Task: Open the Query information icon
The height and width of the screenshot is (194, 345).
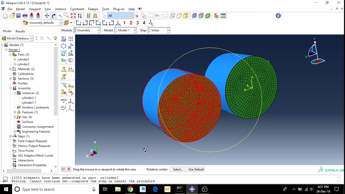Action: 278,16
